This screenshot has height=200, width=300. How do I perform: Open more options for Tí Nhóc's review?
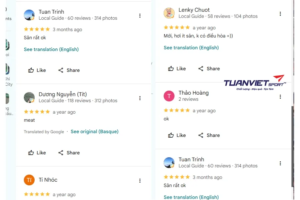coord(140,181)
